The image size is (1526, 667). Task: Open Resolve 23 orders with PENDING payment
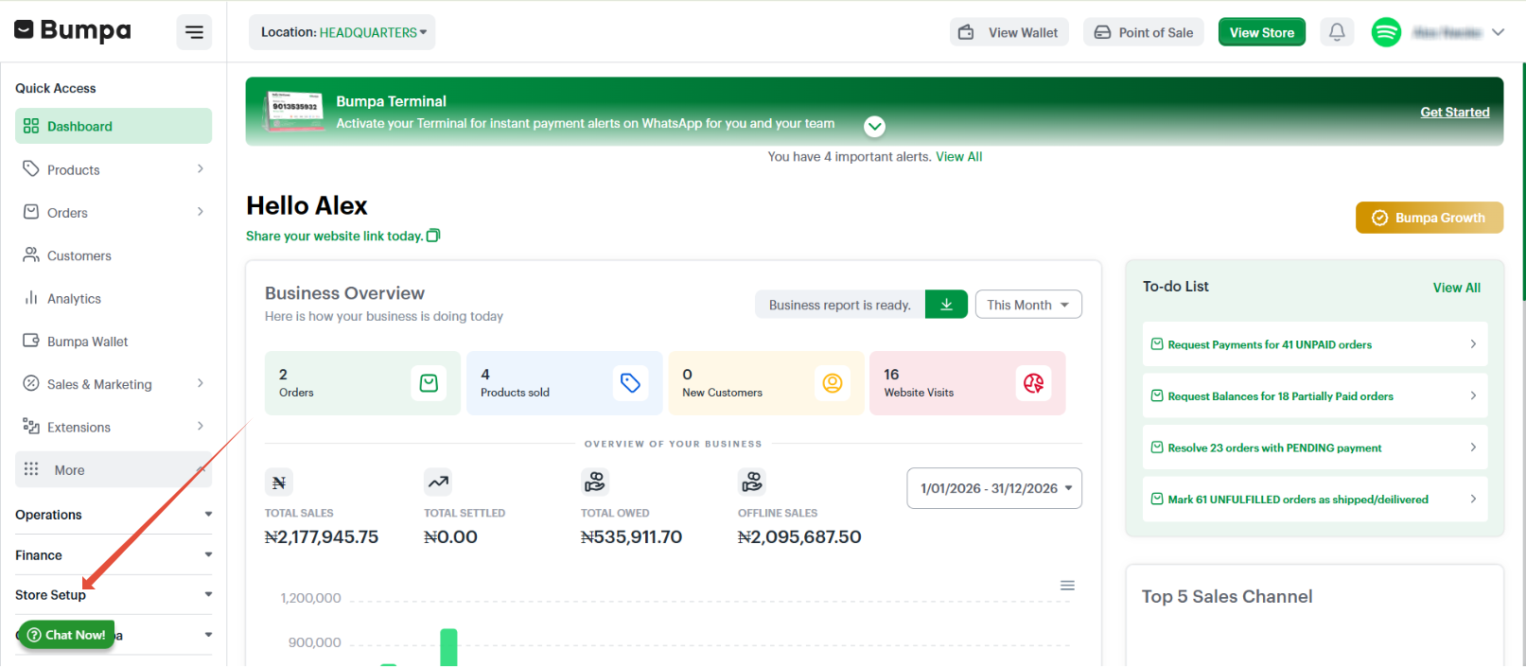pos(1315,448)
